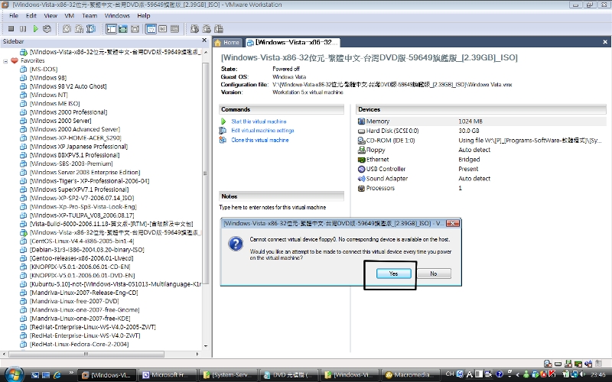The image size is (612, 382).
Task: Open the Macromedia taskbar button
Action: click(411, 375)
